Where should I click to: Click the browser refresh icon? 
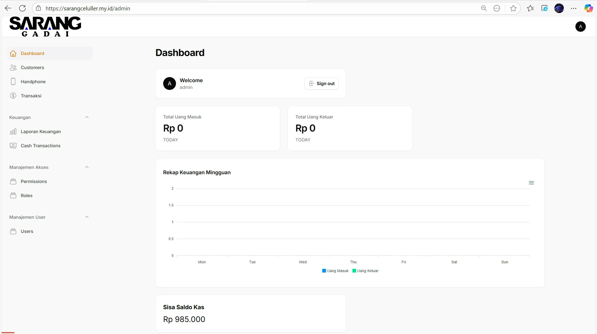[22, 8]
